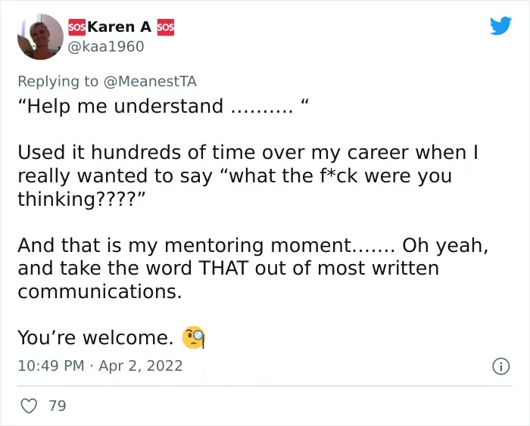Click the 'You're welcome.' text
Screen dimensions: 530x426
(95, 337)
